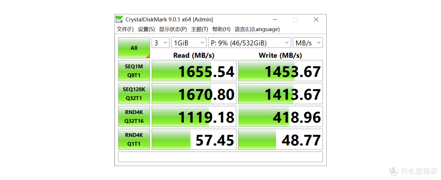The width and height of the screenshot is (441, 180).
Task: Maximize the CrystalDiskMark window
Action: 295,20
